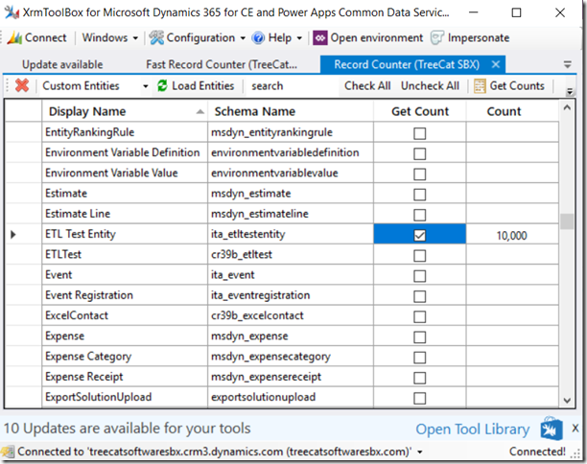Check Get Count for Estimate Line
Screen dimensions: 587x464
420,215
